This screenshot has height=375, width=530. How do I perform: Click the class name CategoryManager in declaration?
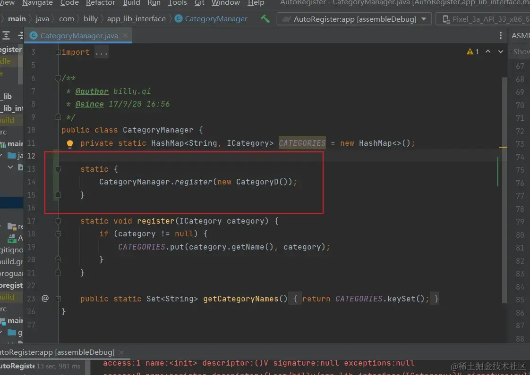[158, 130]
